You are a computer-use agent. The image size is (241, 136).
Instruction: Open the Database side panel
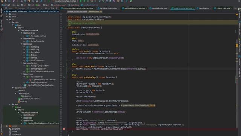[x=239, y=60]
